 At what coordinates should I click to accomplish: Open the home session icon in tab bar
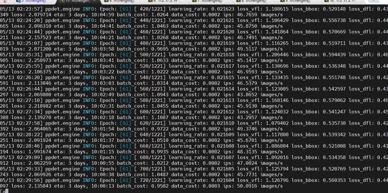4,1
